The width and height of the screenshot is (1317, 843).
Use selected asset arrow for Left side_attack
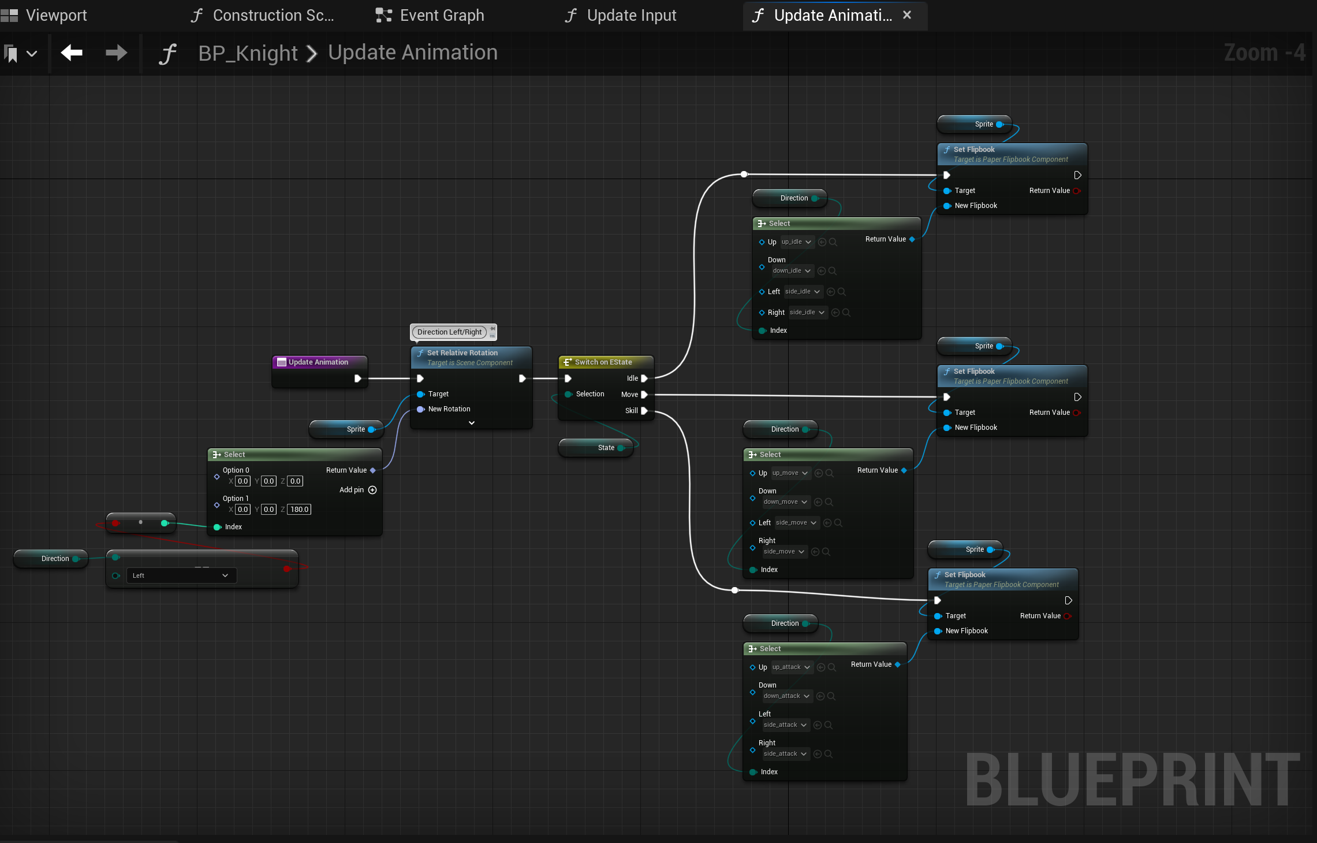[818, 725]
